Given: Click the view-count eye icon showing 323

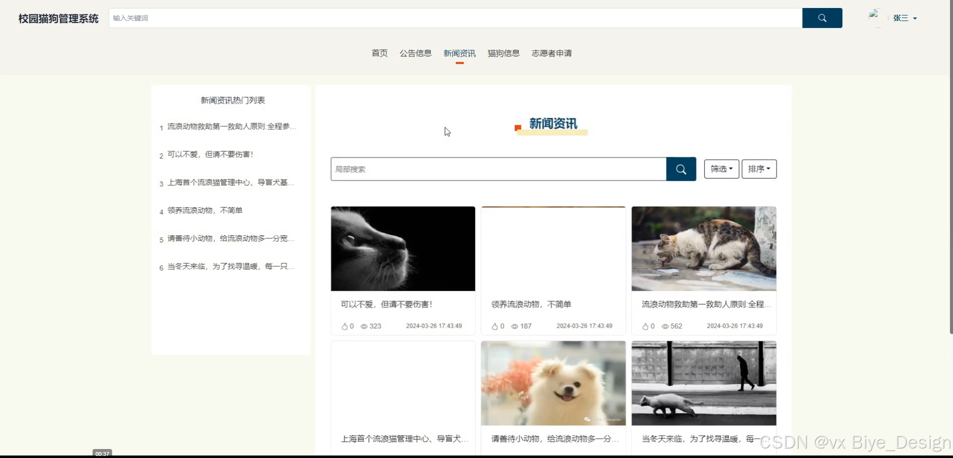Looking at the screenshot, I should coord(364,326).
